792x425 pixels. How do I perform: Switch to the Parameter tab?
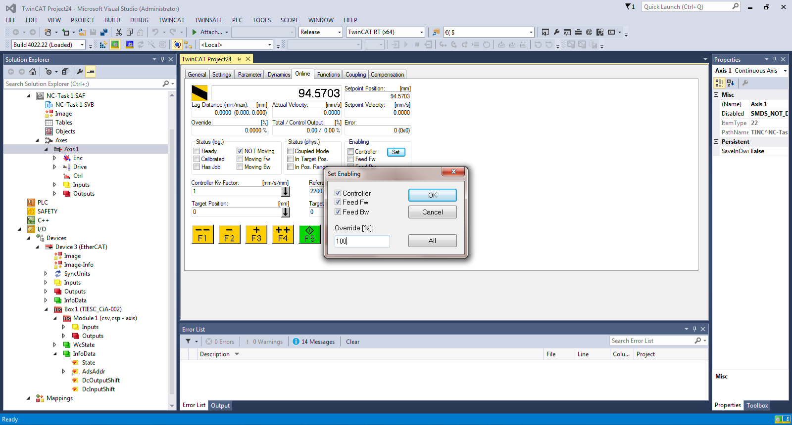pos(249,75)
